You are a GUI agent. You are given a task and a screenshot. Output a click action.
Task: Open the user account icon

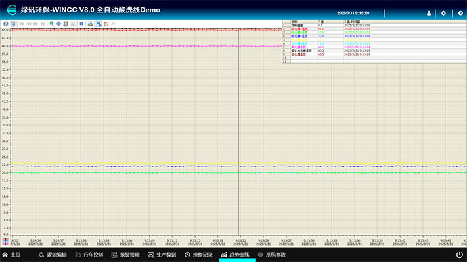(429, 13)
